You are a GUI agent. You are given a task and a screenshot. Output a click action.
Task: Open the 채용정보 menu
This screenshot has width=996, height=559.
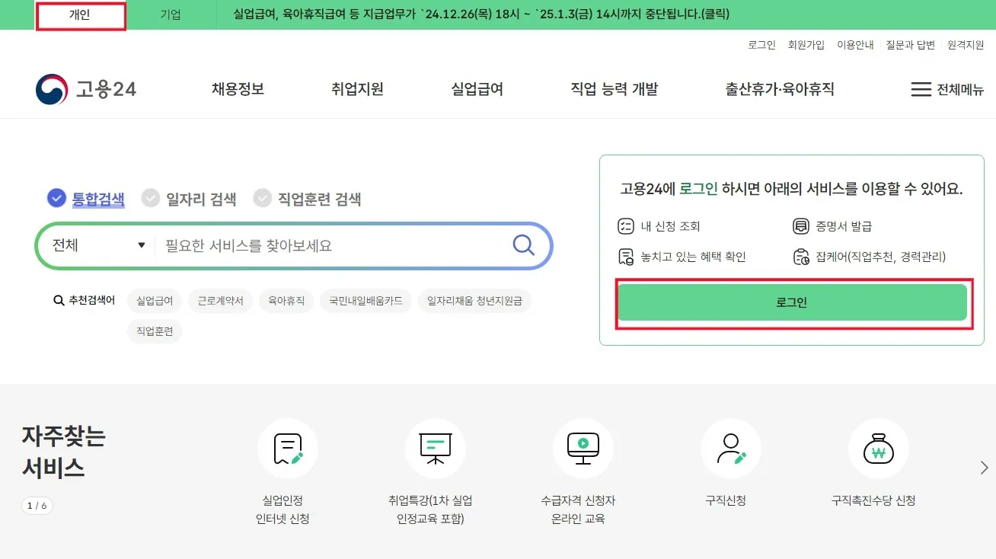pos(238,89)
